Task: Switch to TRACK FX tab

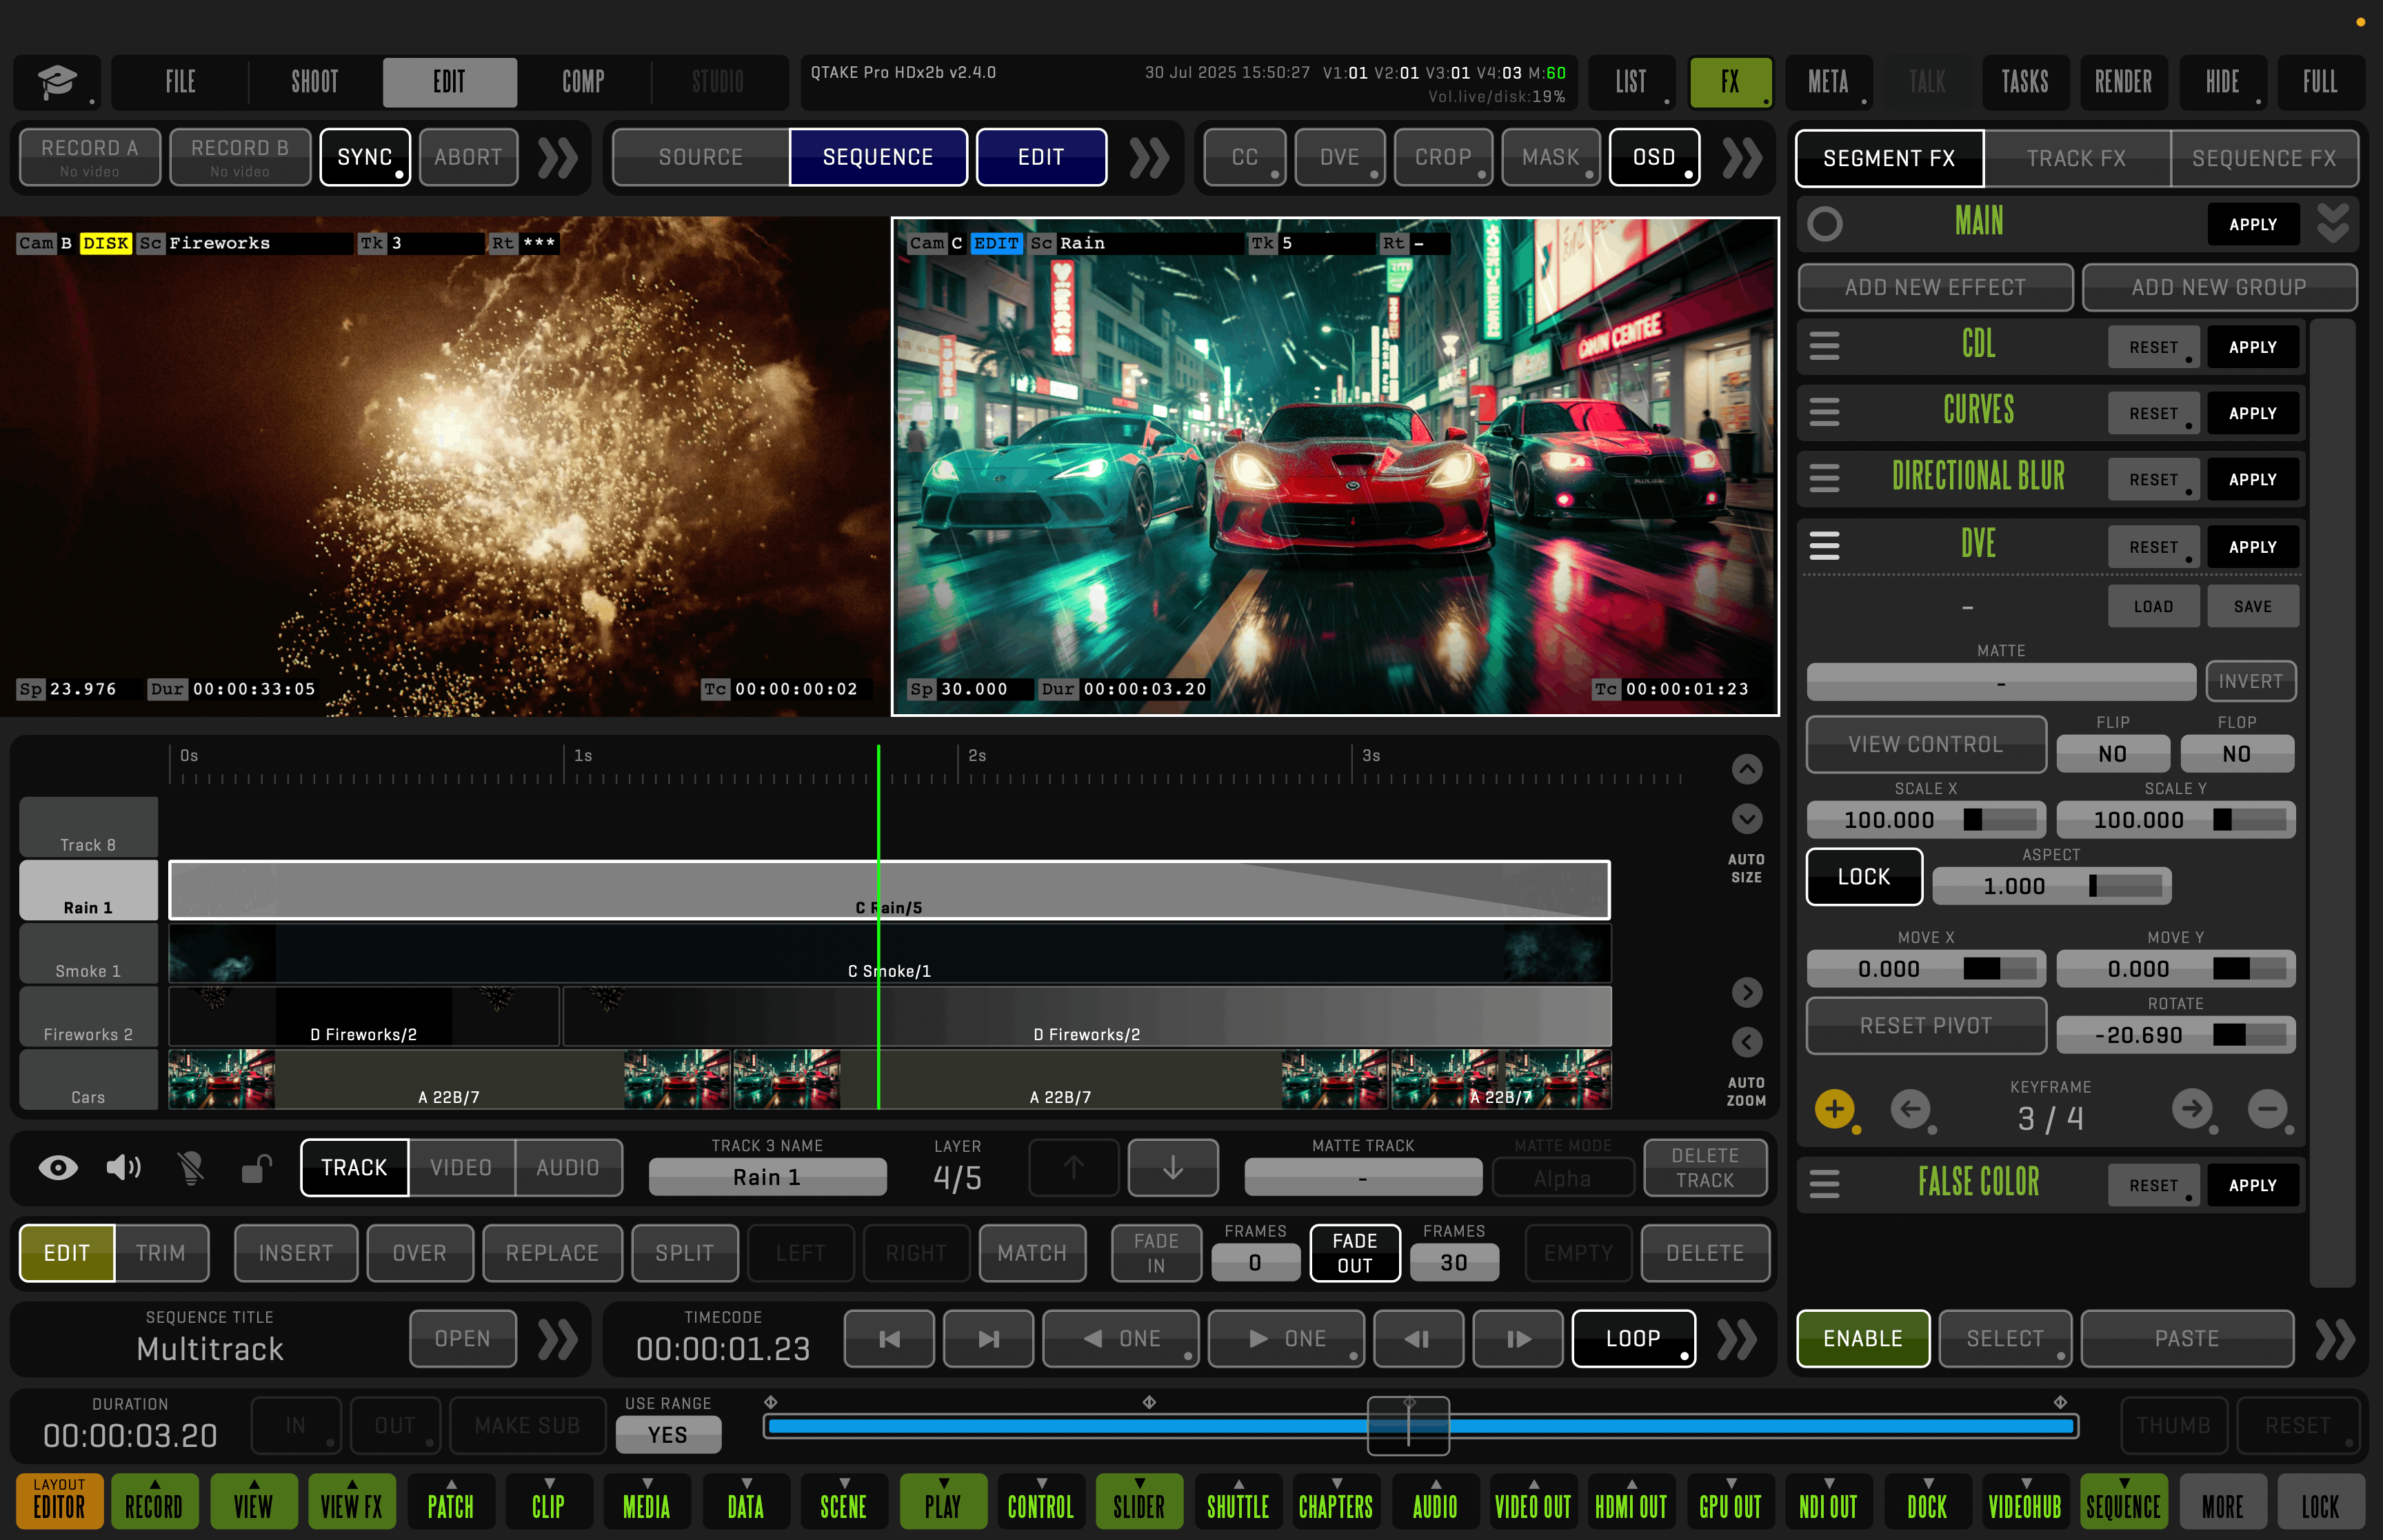Action: coord(2076,158)
